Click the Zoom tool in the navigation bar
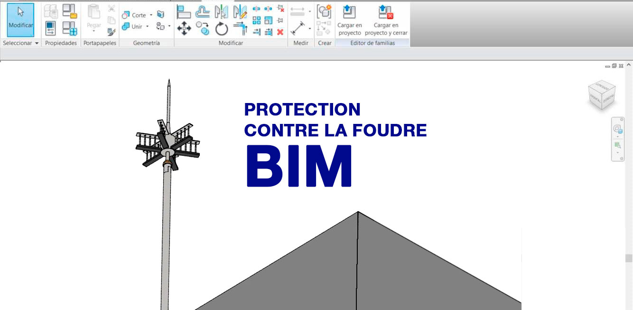The width and height of the screenshot is (633, 310). coord(617,144)
